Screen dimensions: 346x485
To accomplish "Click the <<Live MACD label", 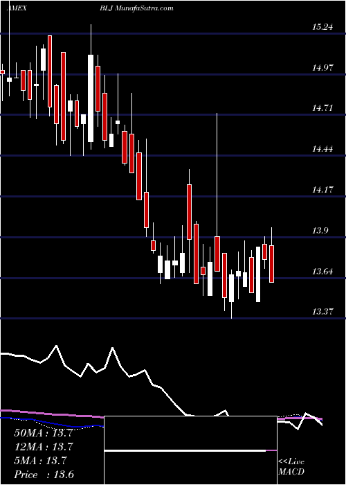I will click(x=291, y=466).
